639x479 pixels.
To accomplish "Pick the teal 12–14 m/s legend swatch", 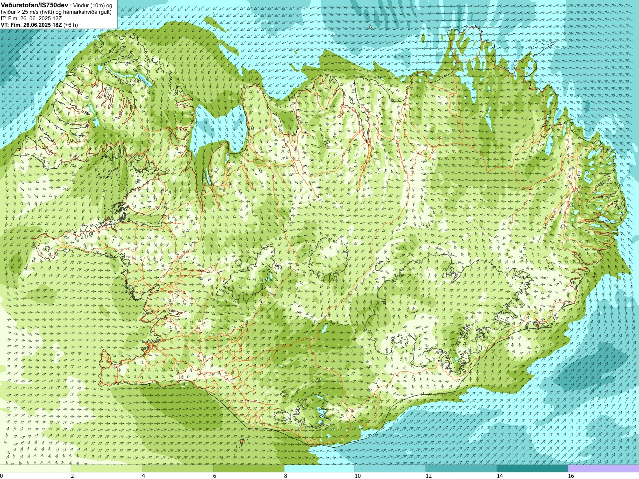I will [x=461, y=469].
